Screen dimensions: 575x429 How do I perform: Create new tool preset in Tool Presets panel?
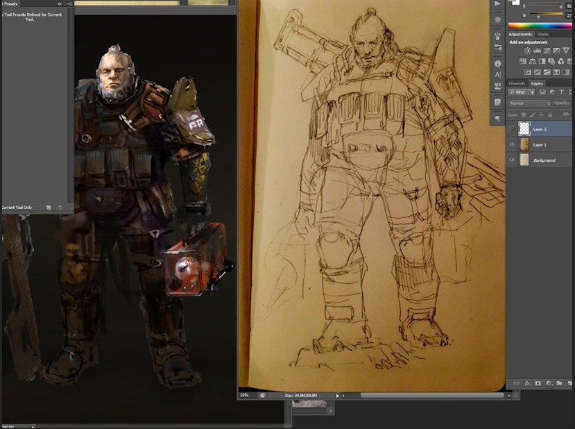point(49,208)
